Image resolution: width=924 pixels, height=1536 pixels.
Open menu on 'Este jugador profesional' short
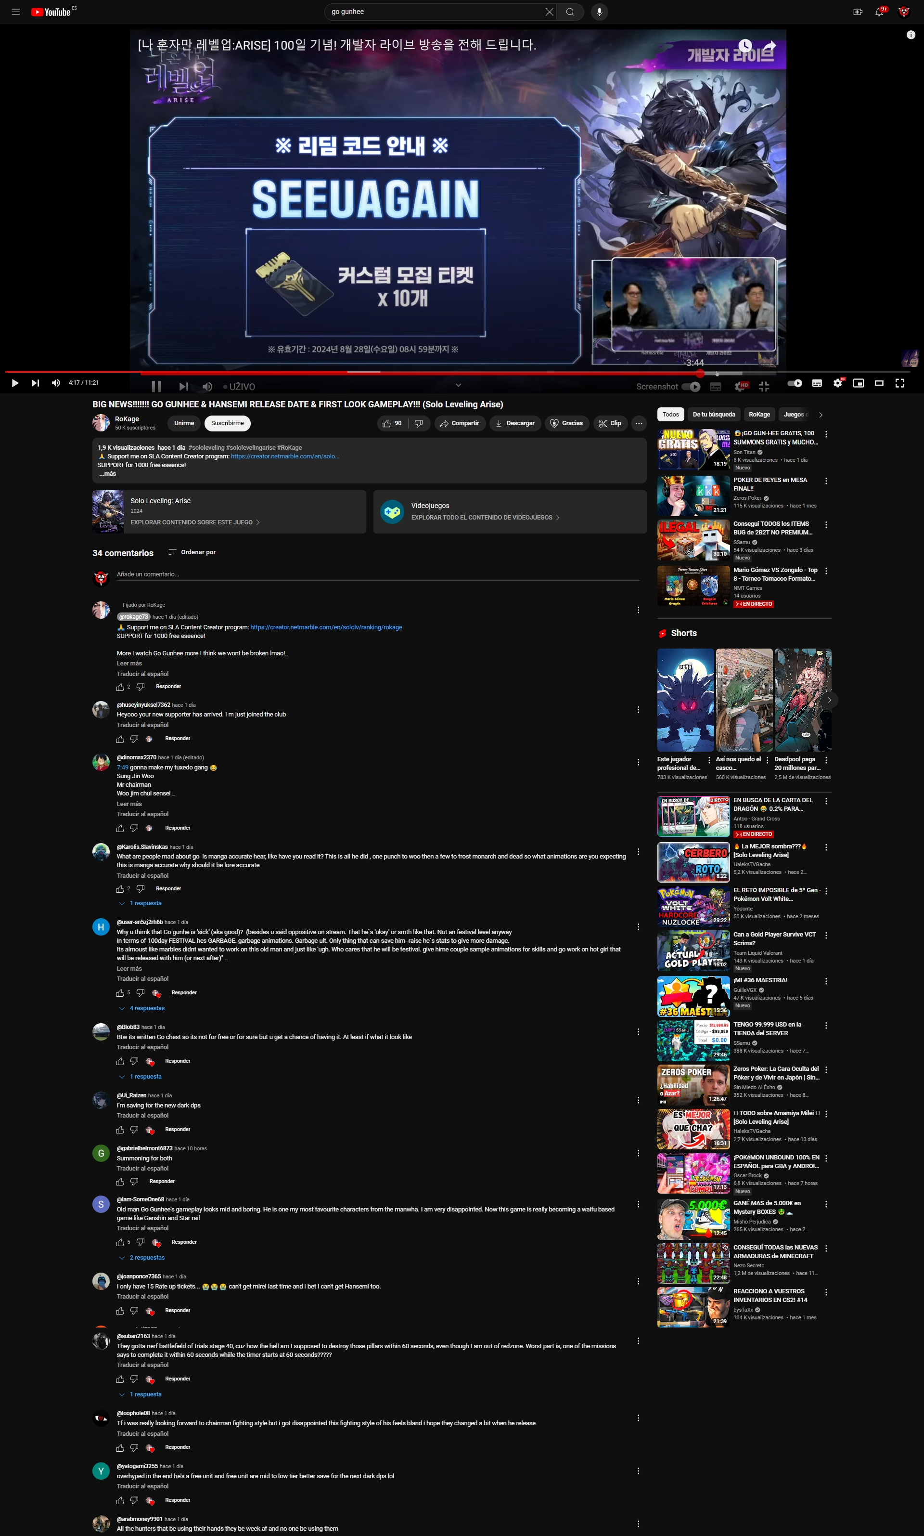708,760
